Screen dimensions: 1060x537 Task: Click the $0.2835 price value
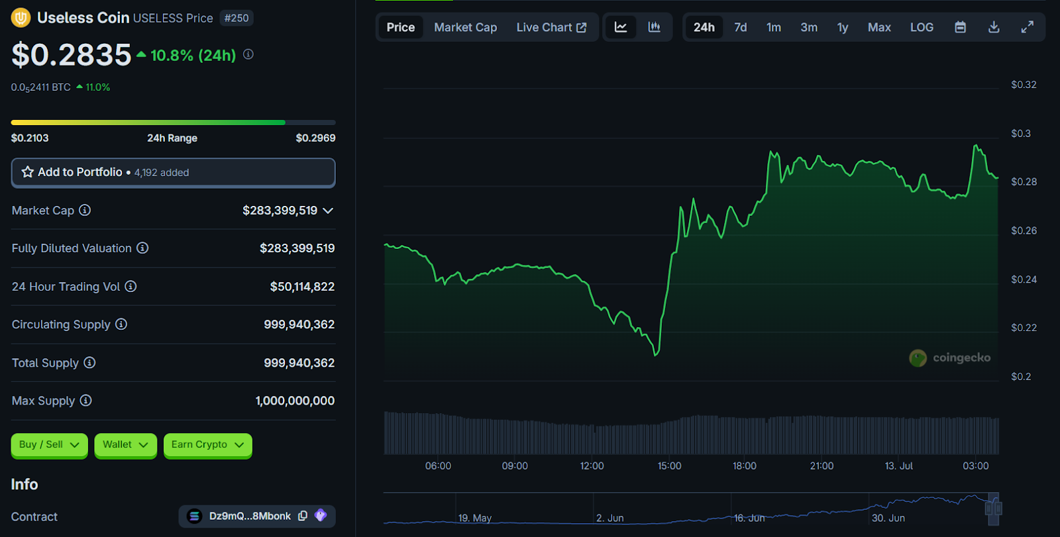pyautogui.click(x=72, y=55)
